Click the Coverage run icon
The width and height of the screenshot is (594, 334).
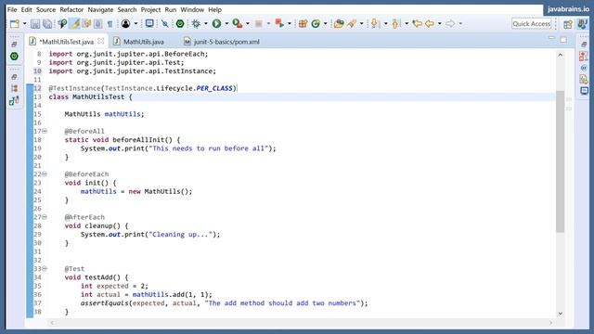tap(238, 24)
